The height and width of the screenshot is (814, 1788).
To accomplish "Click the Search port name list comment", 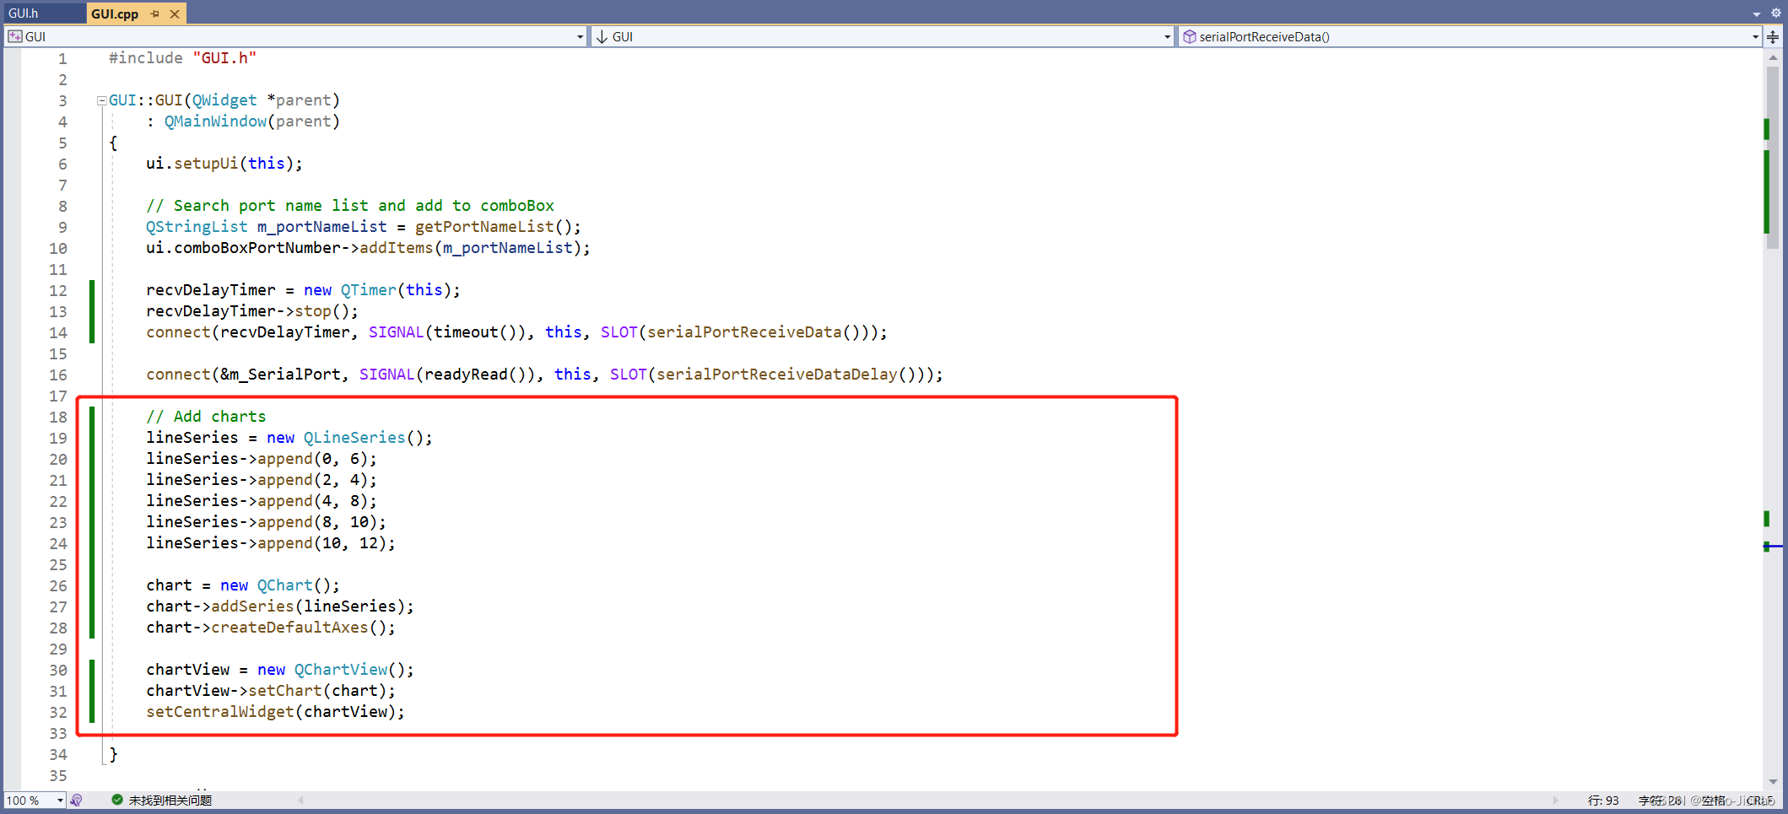I will [350, 205].
